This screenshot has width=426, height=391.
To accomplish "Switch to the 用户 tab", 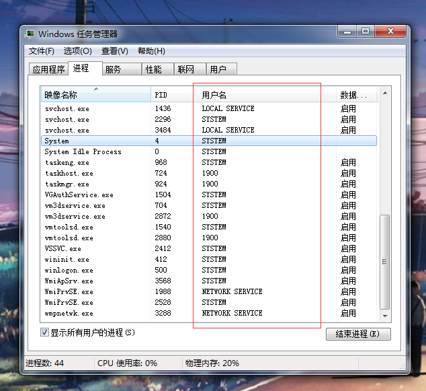I will [222, 69].
